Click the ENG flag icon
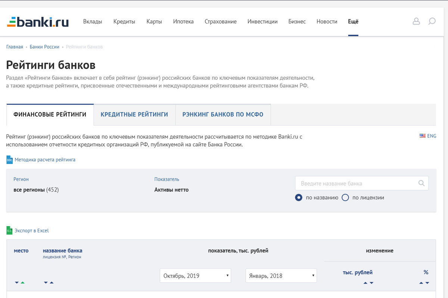This screenshot has height=298, width=448. [x=423, y=136]
